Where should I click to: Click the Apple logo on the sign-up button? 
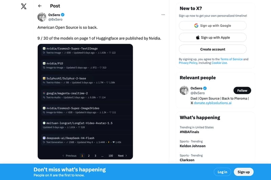coord(197,37)
